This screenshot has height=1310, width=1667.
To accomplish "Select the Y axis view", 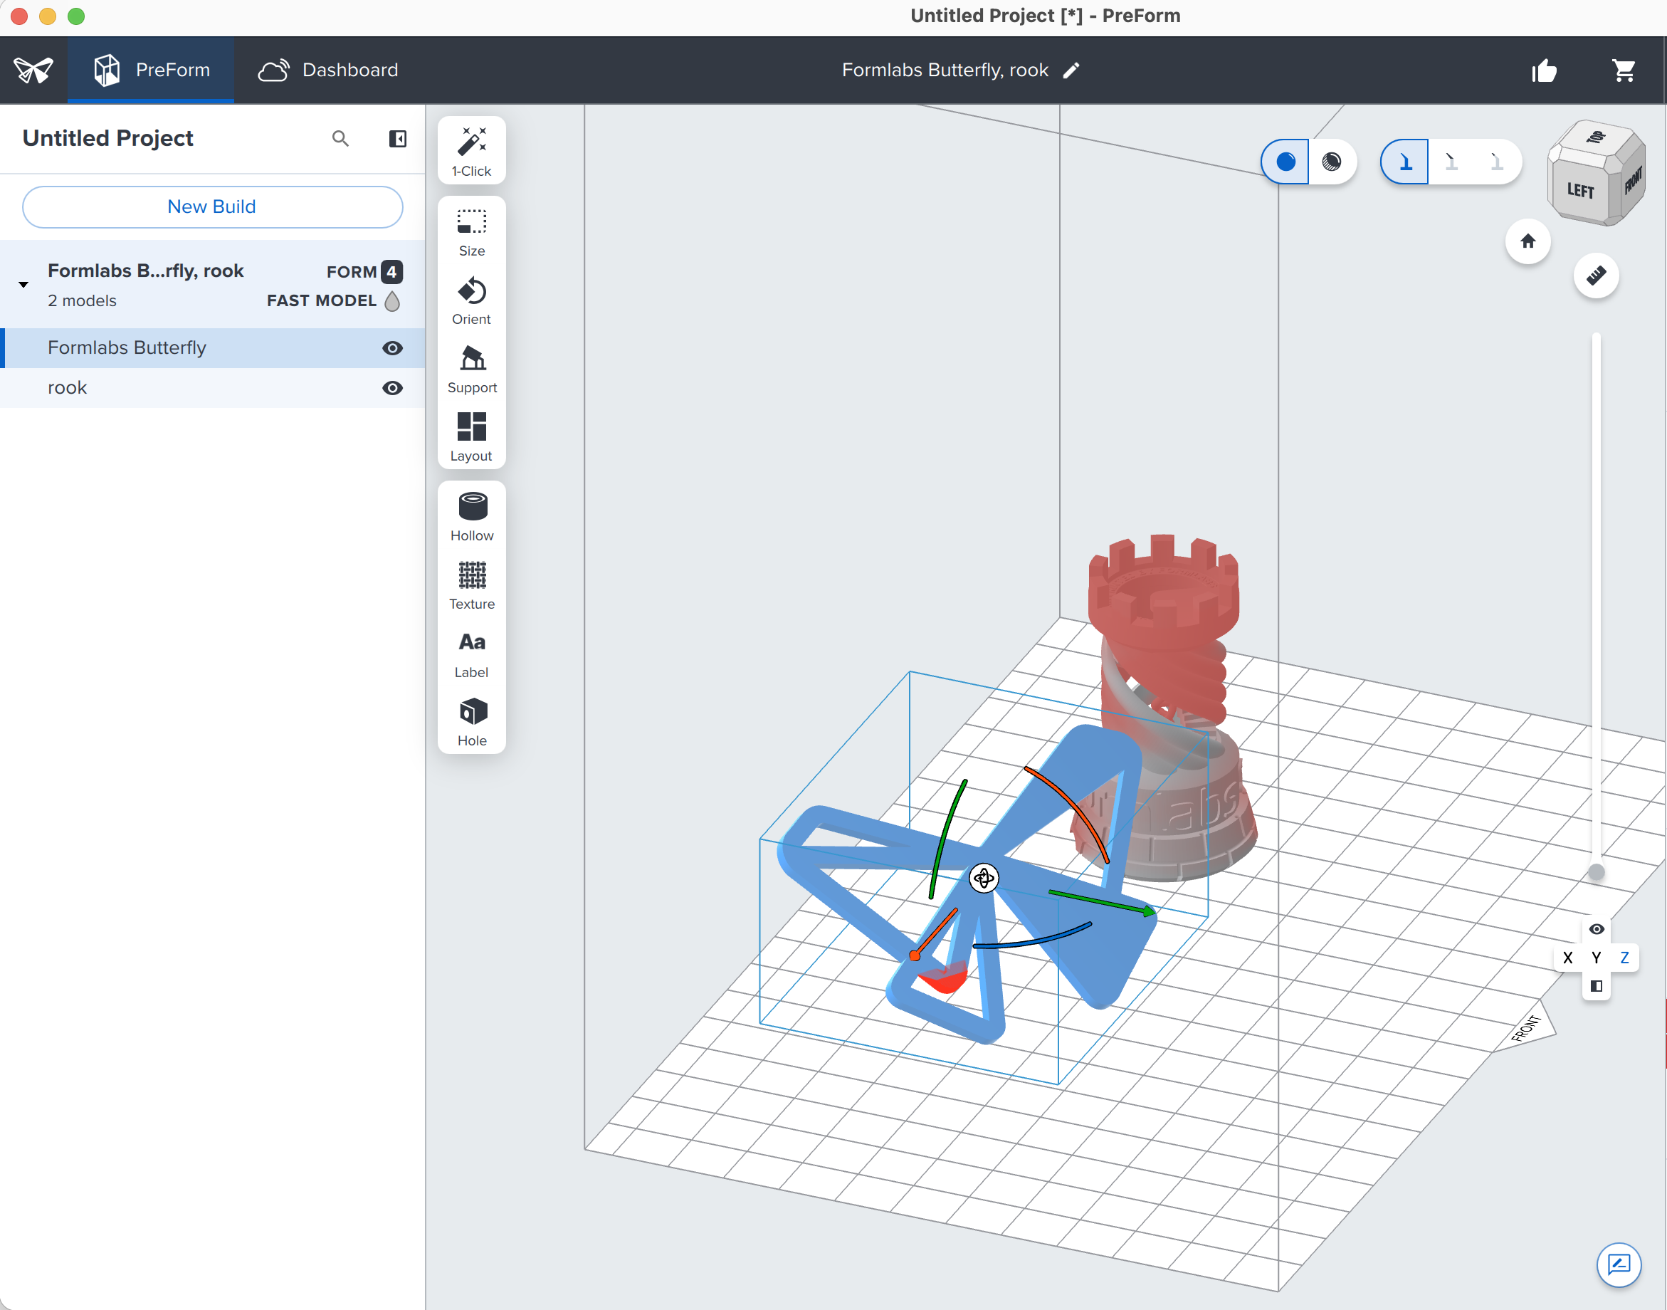I will pos(1596,957).
